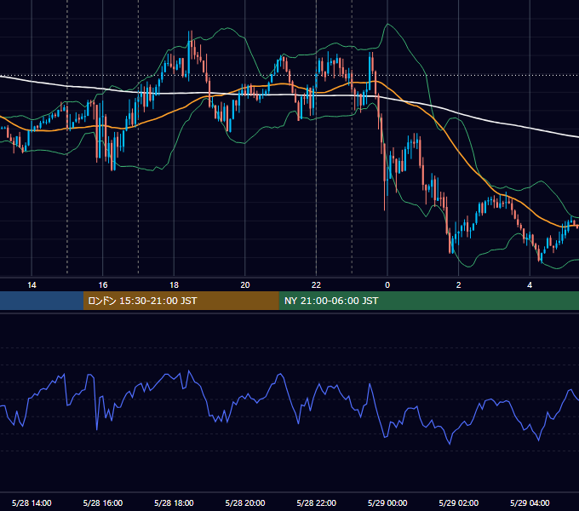Click the 14 hour label on time axis
This screenshot has height=511, width=579.
(32, 285)
